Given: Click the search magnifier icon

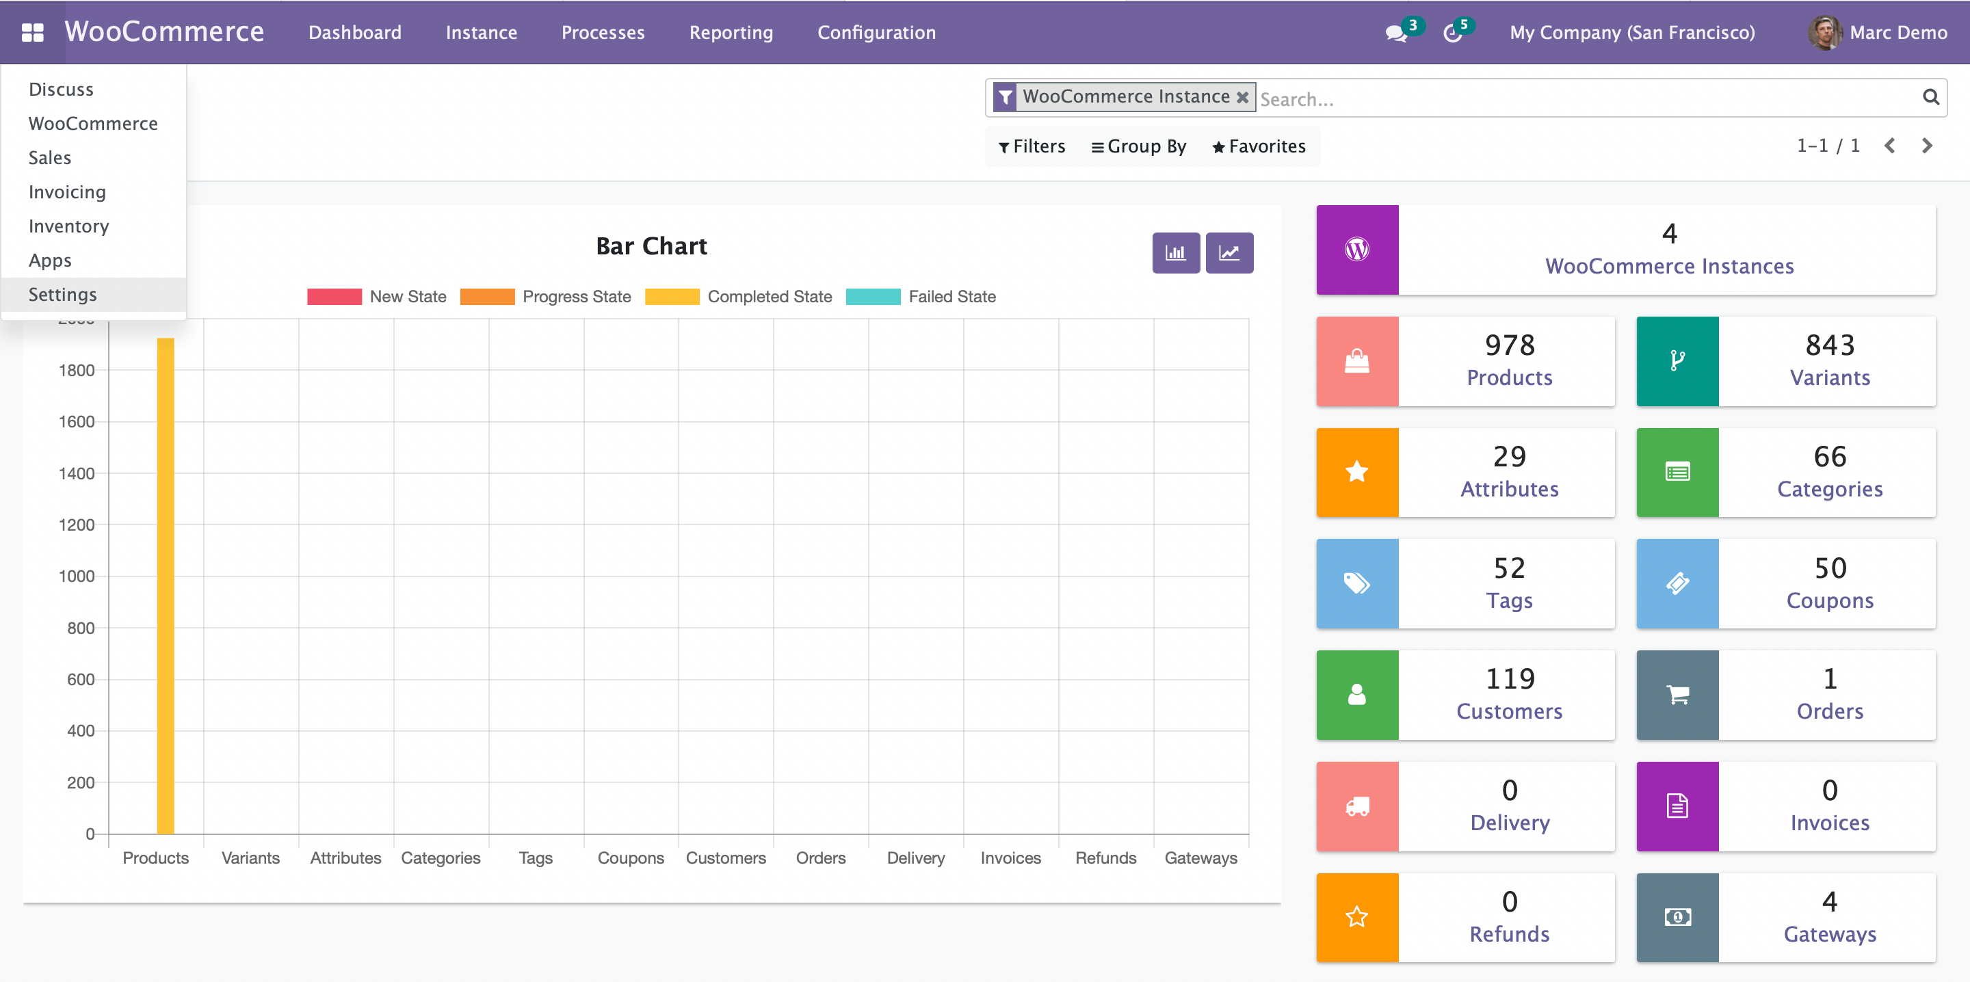Looking at the screenshot, I should pyautogui.click(x=1930, y=97).
